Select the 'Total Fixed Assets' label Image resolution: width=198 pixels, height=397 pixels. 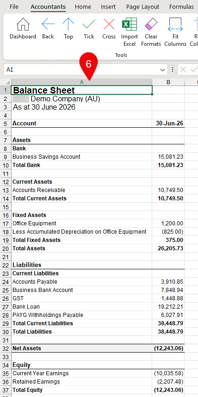(81, 240)
